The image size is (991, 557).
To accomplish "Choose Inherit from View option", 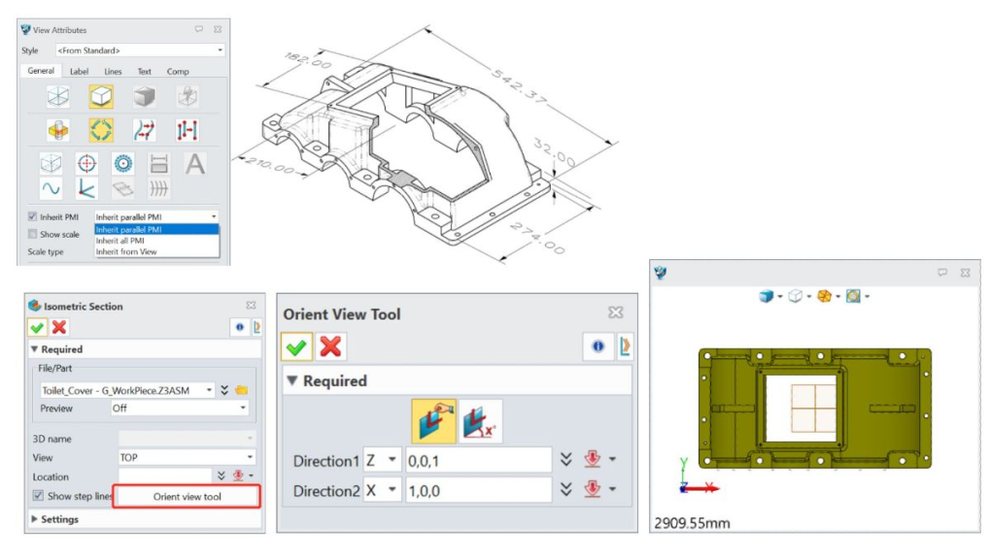I will (x=156, y=251).
